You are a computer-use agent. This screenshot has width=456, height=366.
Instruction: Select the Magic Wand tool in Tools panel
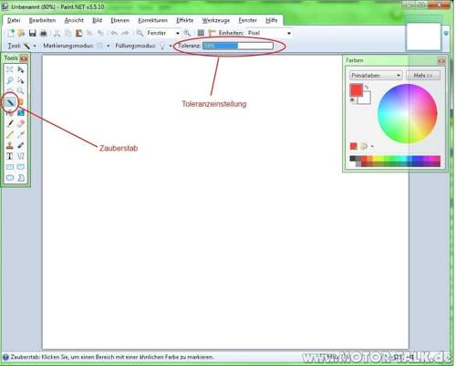click(x=10, y=102)
